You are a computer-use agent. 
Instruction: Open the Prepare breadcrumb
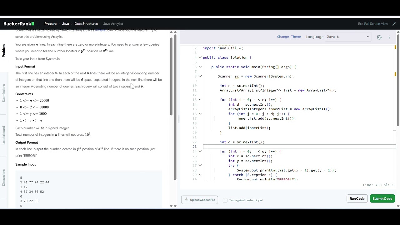pos(50,24)
